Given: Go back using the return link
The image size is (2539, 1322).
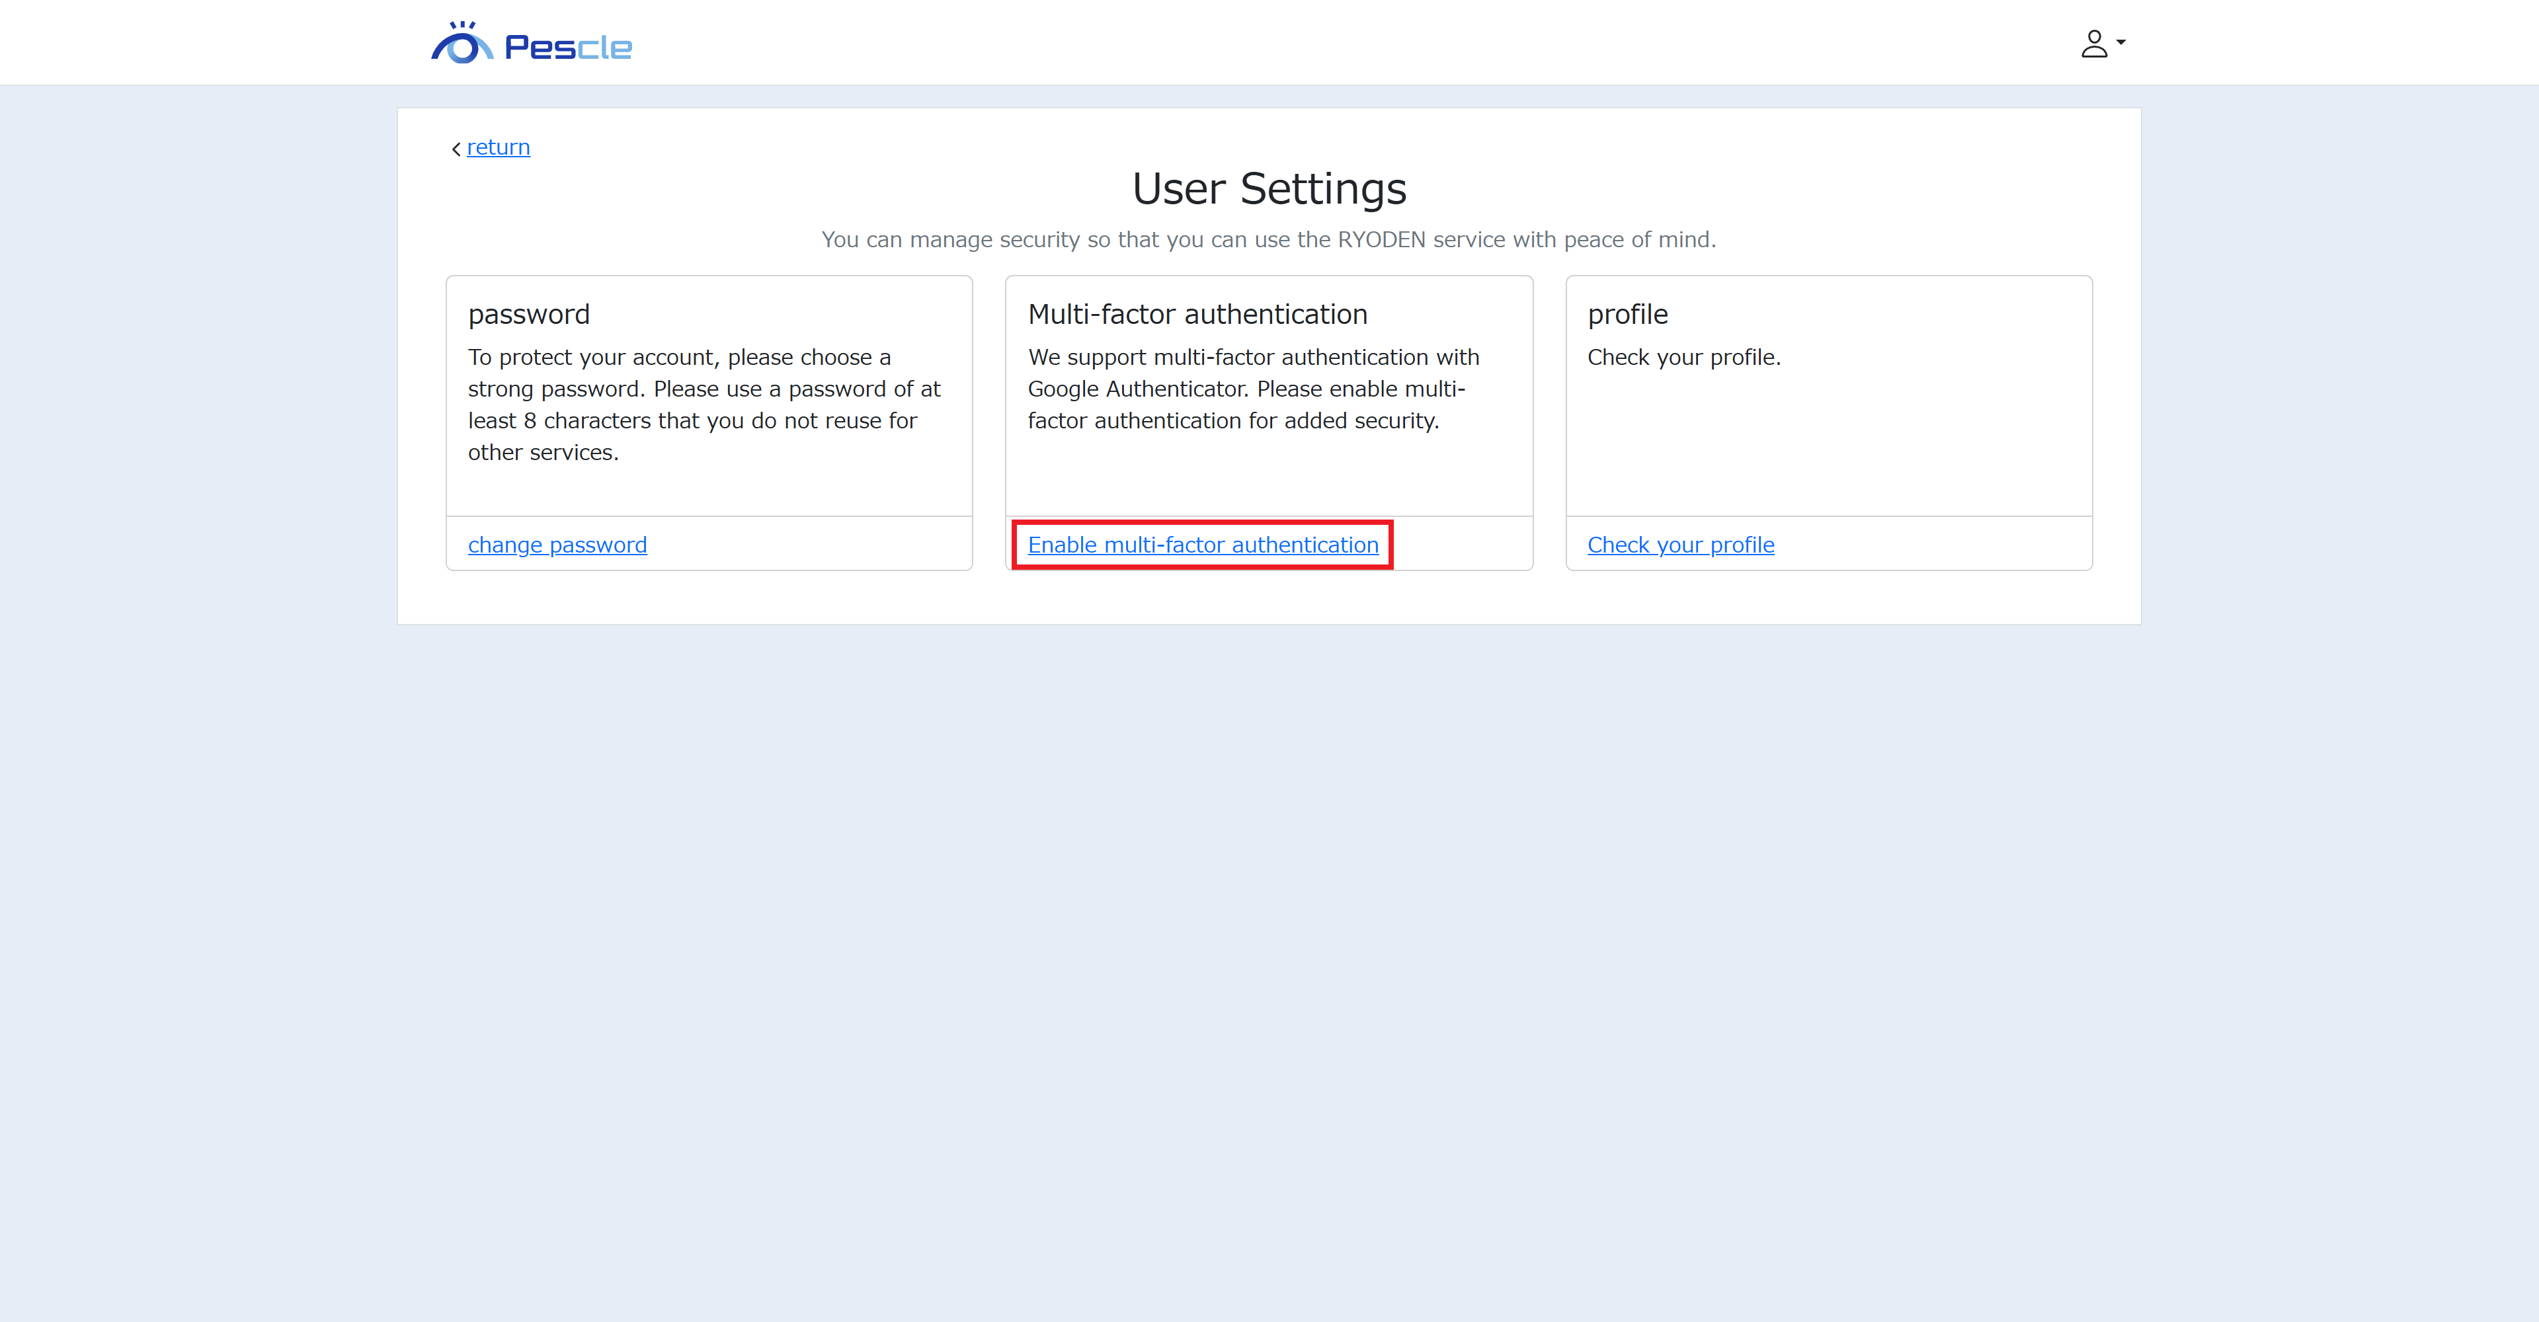Looking at the screenshot, I should (x=498, y=147).
